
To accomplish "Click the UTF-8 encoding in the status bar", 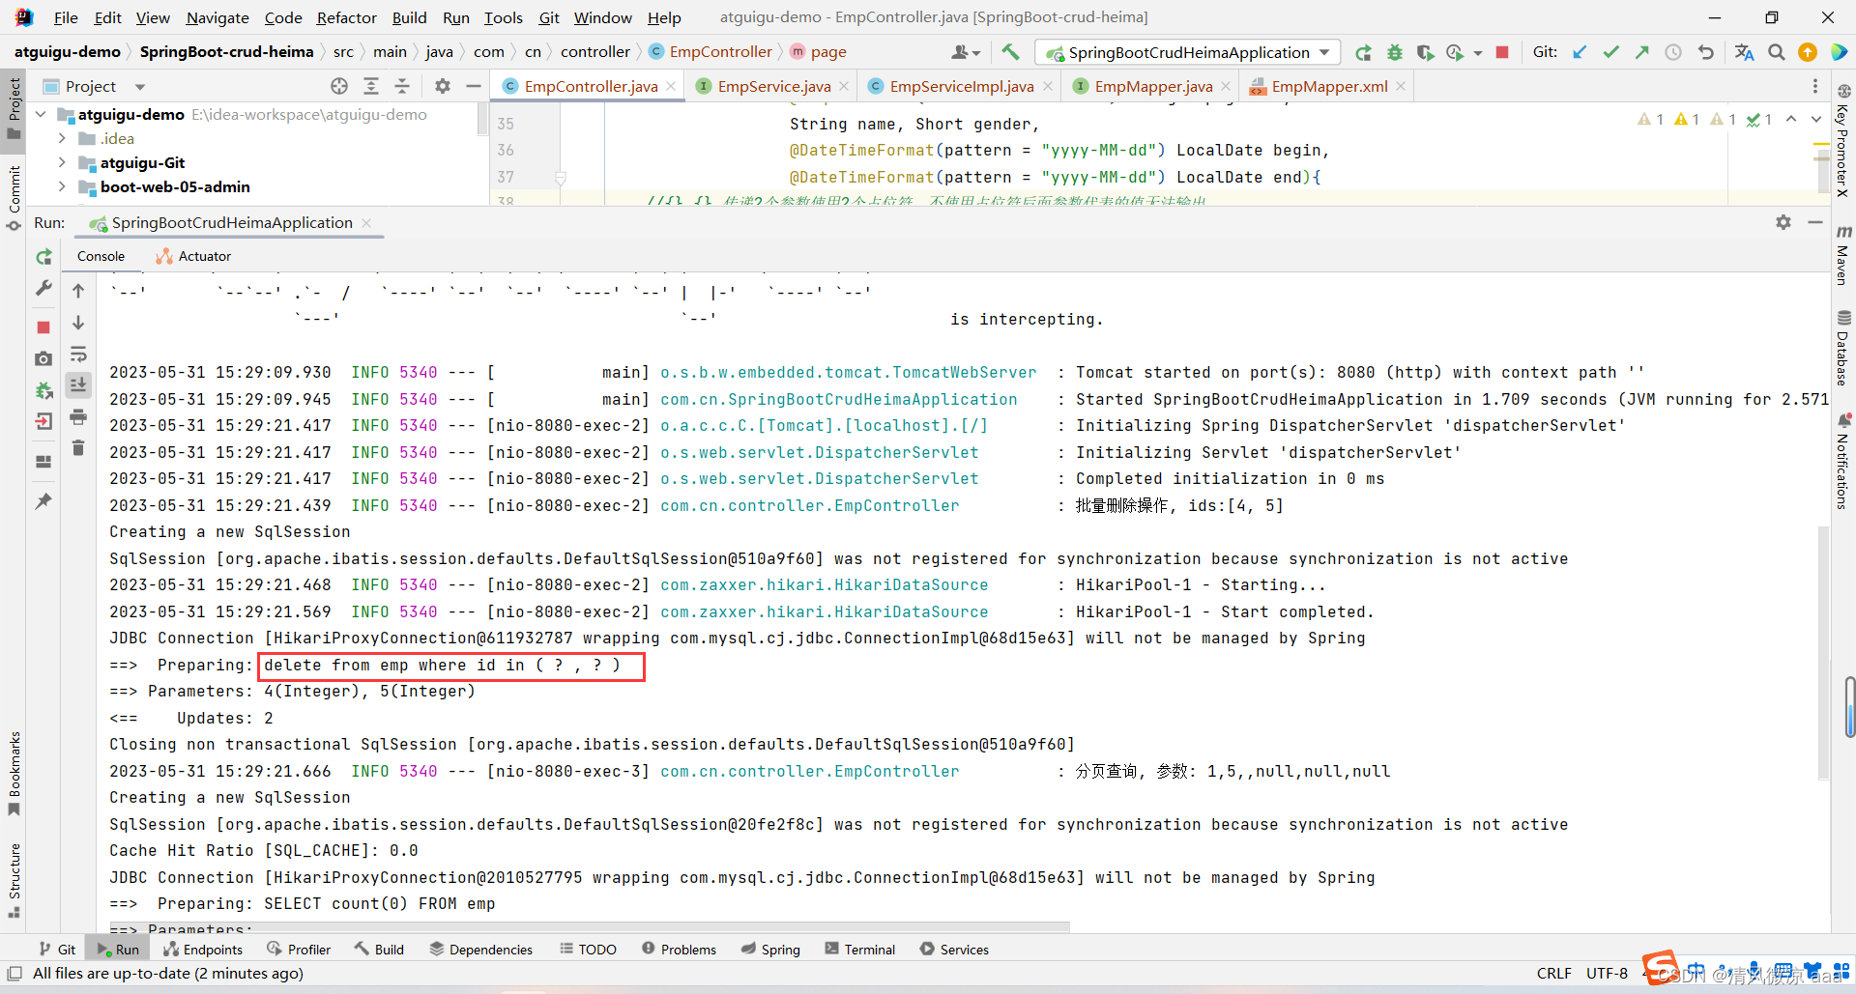I will coord(1607,973).
